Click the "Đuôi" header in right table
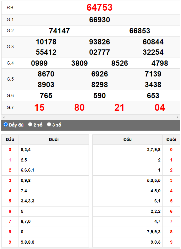This screenshot has width=181, height=249. pyautogui.click(x=171, y=139)
